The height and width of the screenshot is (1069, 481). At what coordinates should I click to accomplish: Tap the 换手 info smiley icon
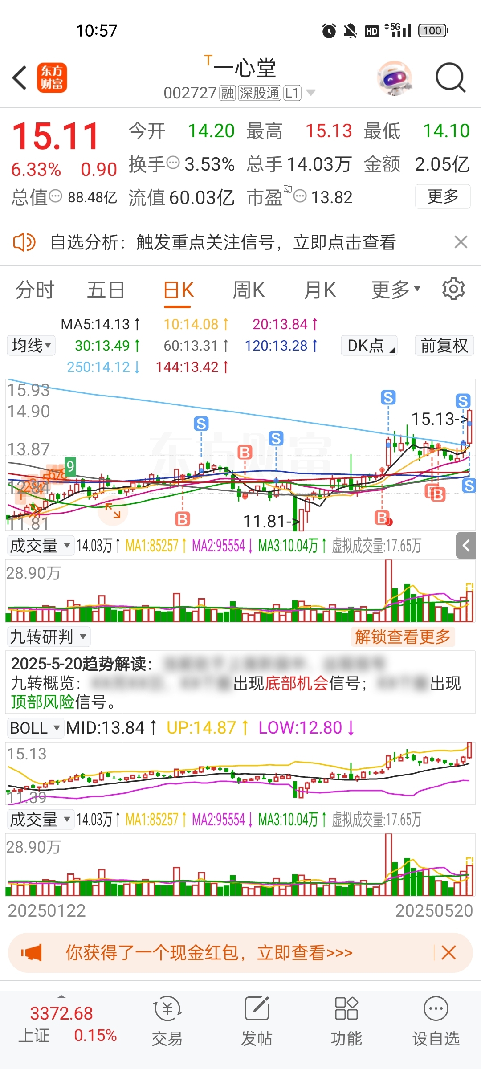coord(173,163)
